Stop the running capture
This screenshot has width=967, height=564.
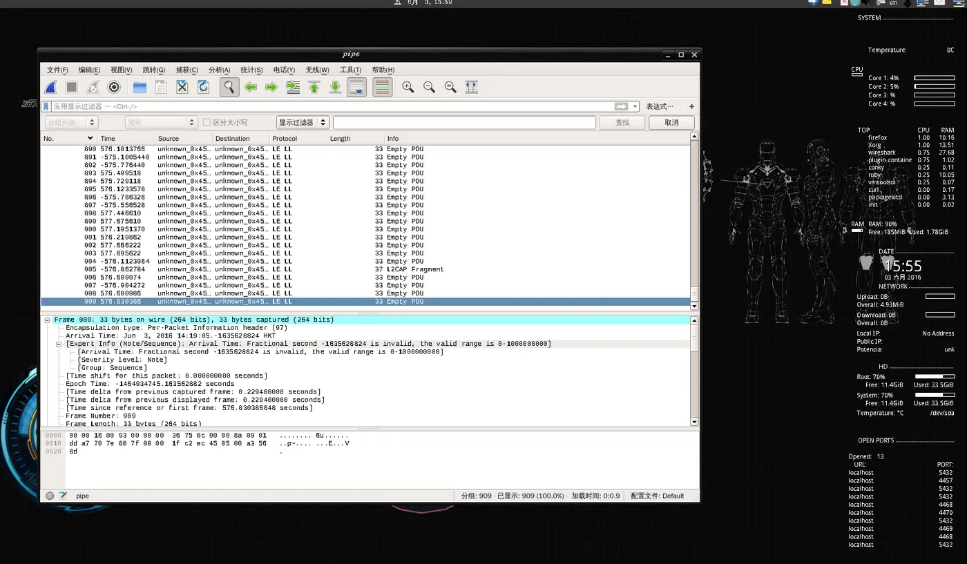tap(72, 88)
